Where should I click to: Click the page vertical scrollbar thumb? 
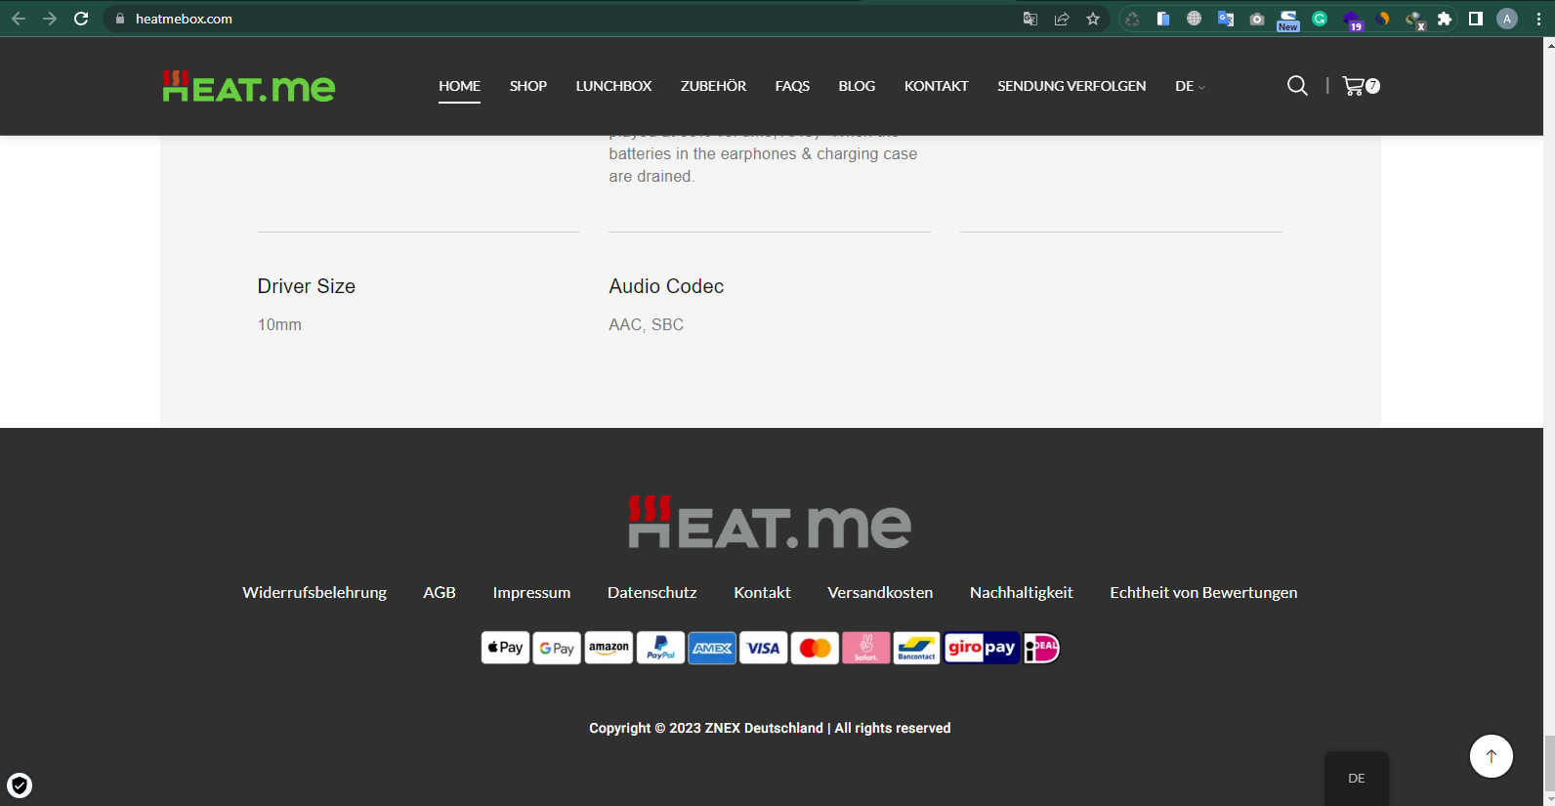point(1549,764)
